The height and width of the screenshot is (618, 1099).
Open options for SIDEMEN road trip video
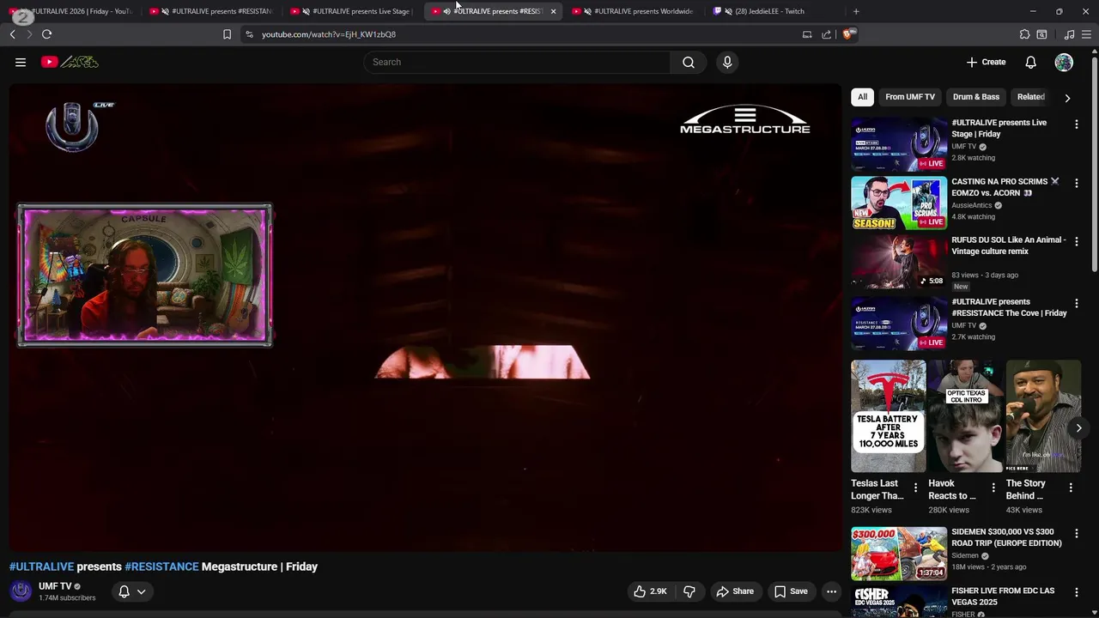tap(1076, 534)
